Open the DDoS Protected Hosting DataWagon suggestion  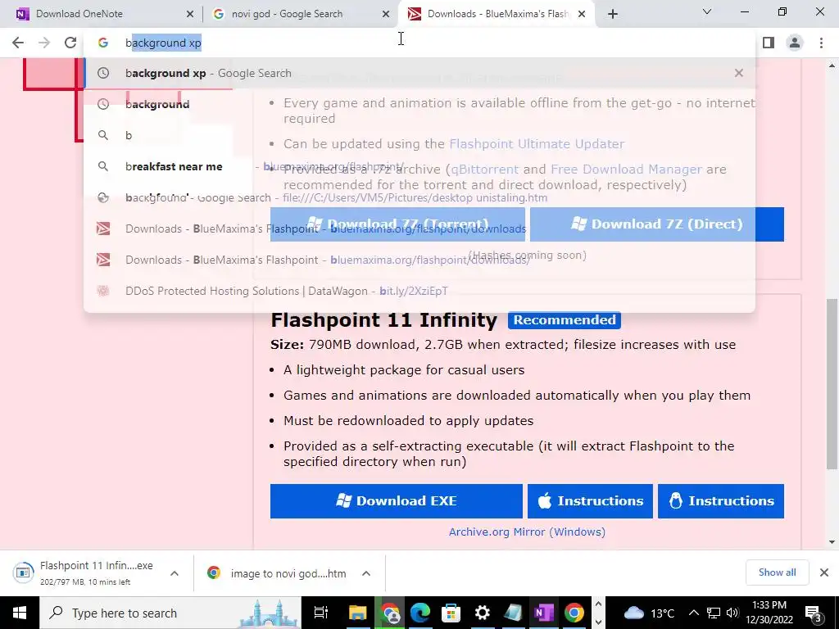[419, 291]
